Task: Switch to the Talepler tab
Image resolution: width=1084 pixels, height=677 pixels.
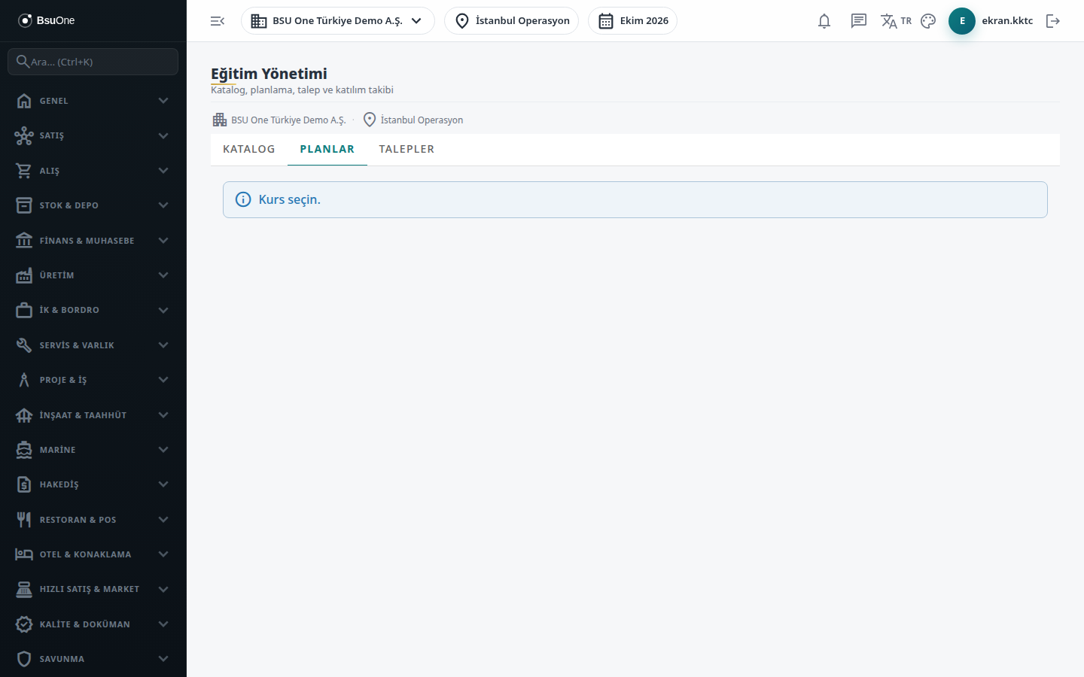Action: pos(406,149)
